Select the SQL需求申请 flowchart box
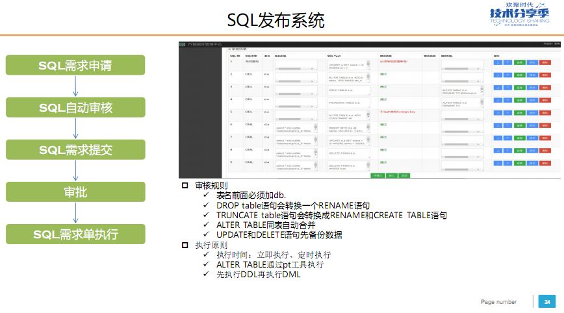Screen dimensions: 564x313 coord(75,65)
